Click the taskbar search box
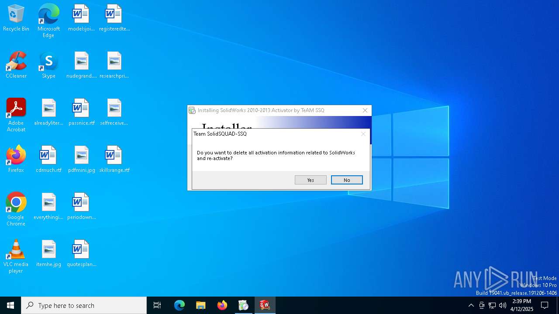This screenshot has height=314, width=559. coord(84,305)
